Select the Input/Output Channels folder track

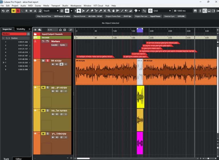click(52, 34)
